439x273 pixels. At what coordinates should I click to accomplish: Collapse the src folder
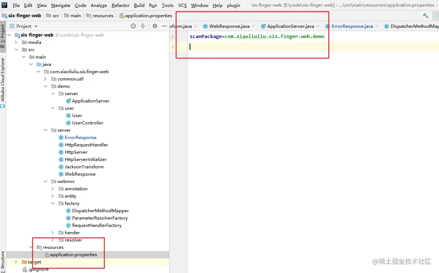pyautogui.click(x=16, y=49)
